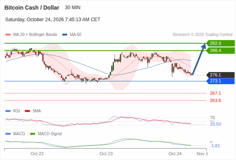Click the MA 50 legend label

click(76, 35)
